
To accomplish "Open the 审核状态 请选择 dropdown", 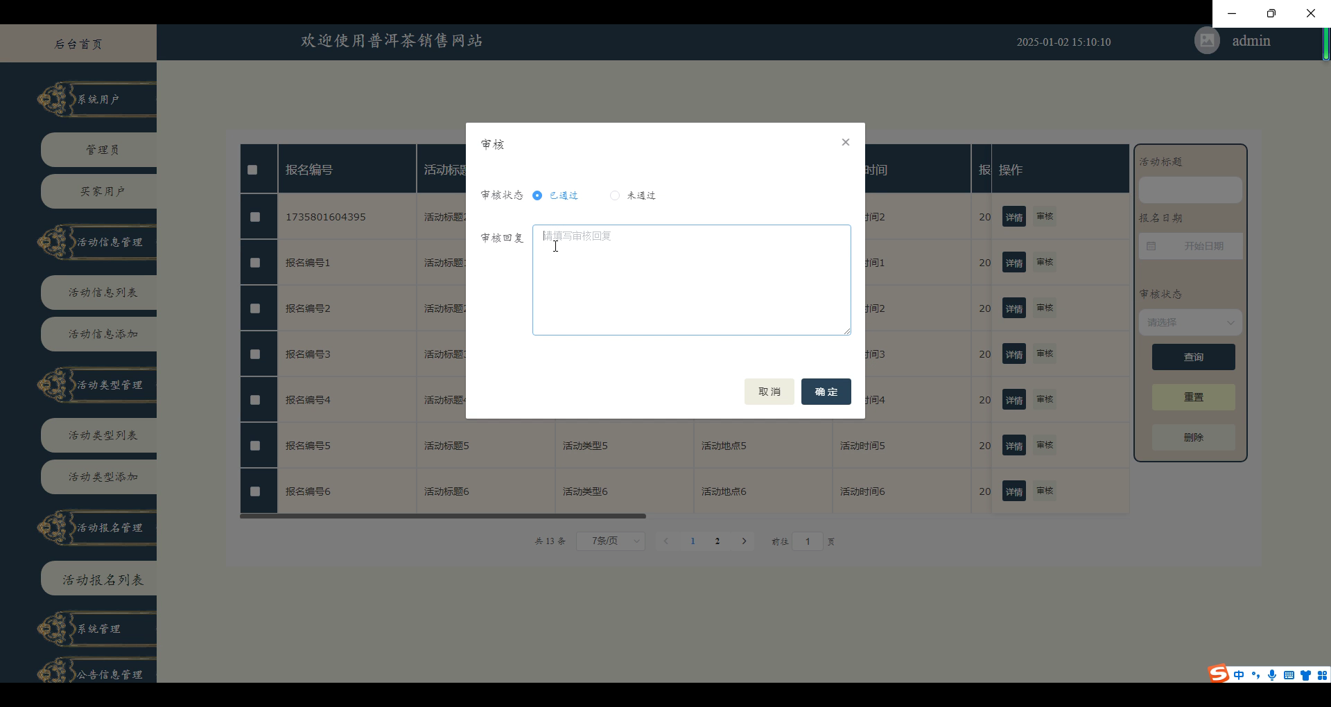I will [1190, 322].
